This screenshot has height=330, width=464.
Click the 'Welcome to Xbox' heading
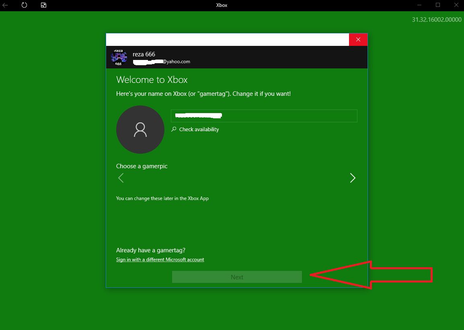tap(152, 80)
